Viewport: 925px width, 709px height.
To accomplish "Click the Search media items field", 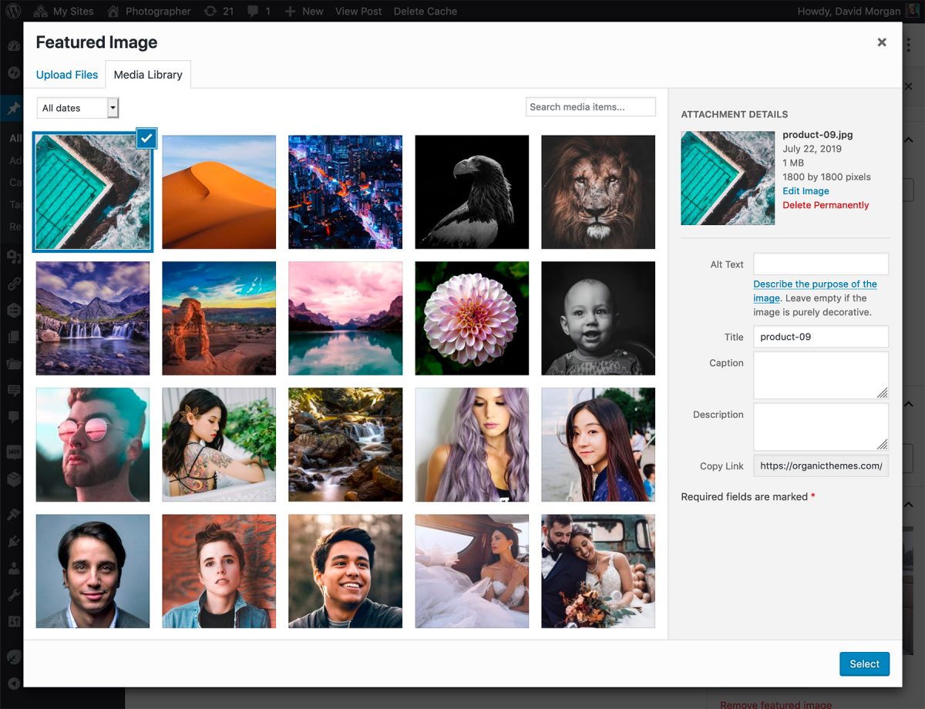I will (590, 107).
